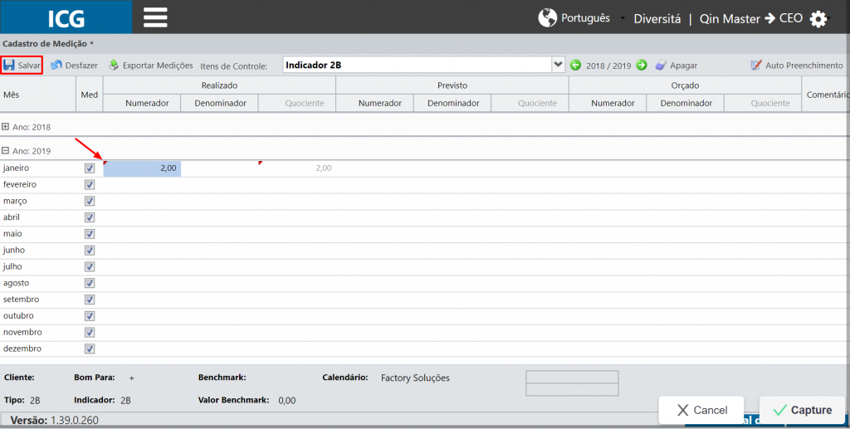
Task: Click the Apagar eraser icon
Action: tap(660, 65)
